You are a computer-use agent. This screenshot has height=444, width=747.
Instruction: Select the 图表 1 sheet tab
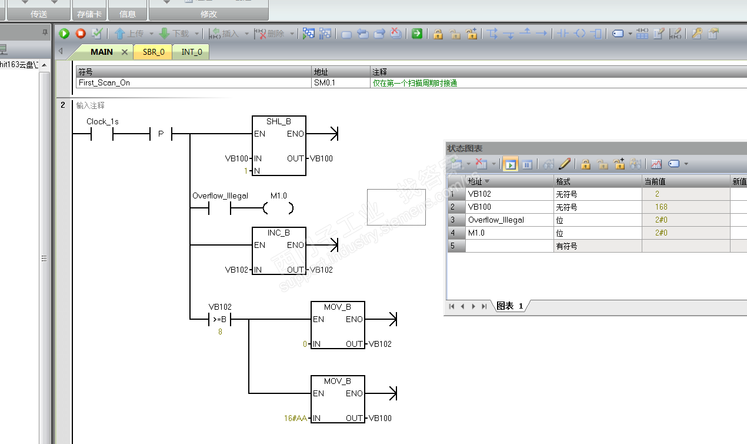[509, 306]
